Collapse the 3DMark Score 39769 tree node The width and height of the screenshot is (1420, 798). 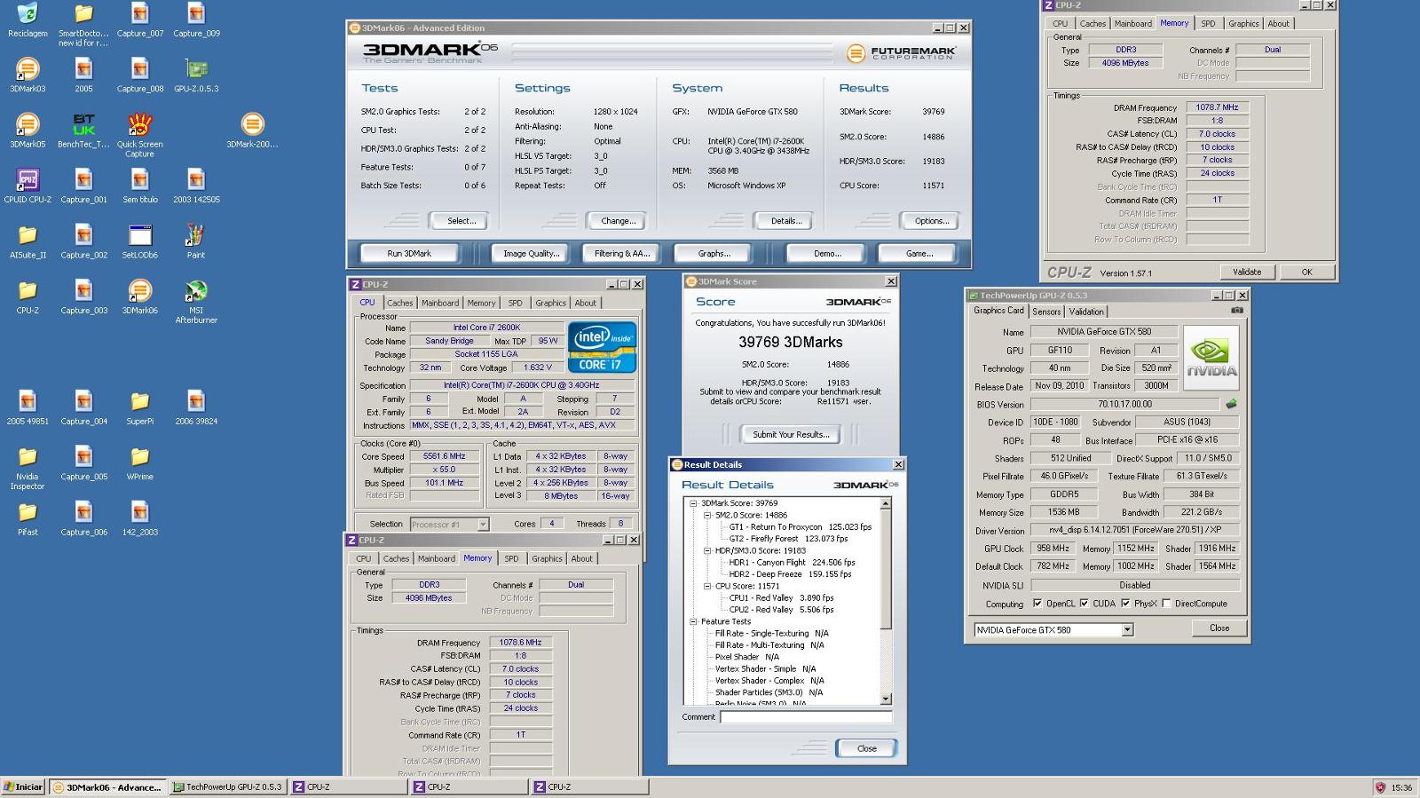tap(694, 503)
